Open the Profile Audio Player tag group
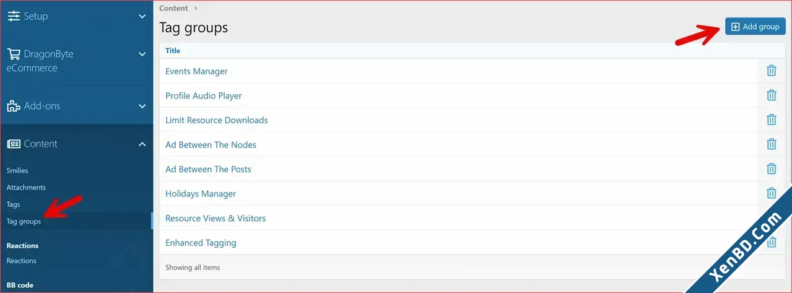The image size is (792, 293). pos(204,96)
